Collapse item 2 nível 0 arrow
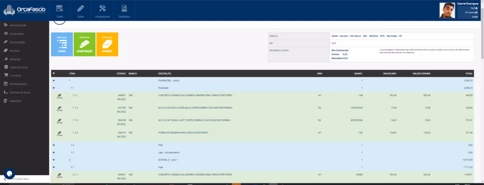 [x=54, y=160]
